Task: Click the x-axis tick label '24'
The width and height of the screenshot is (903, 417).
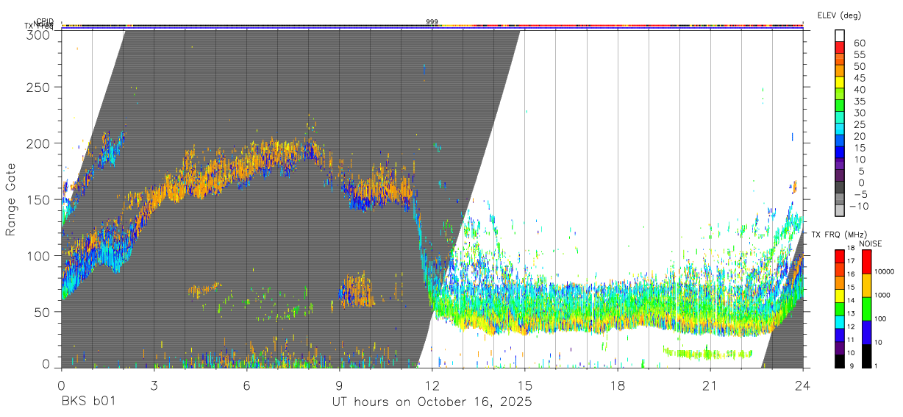Action: (x=803, y=385)
